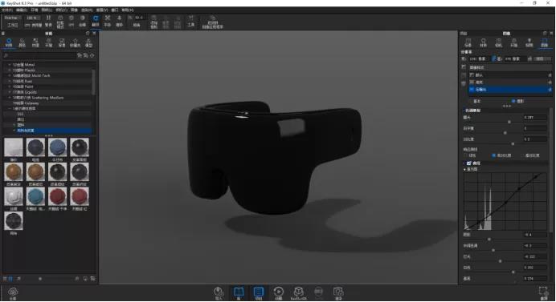
Task: Click the Exposure (曝光) slider handle
Action: click(x=509, y=122)
